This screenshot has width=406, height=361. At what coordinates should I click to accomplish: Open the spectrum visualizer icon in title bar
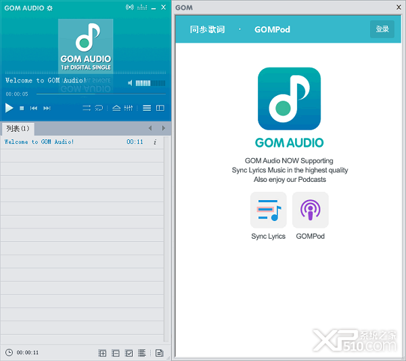point(142,7)
